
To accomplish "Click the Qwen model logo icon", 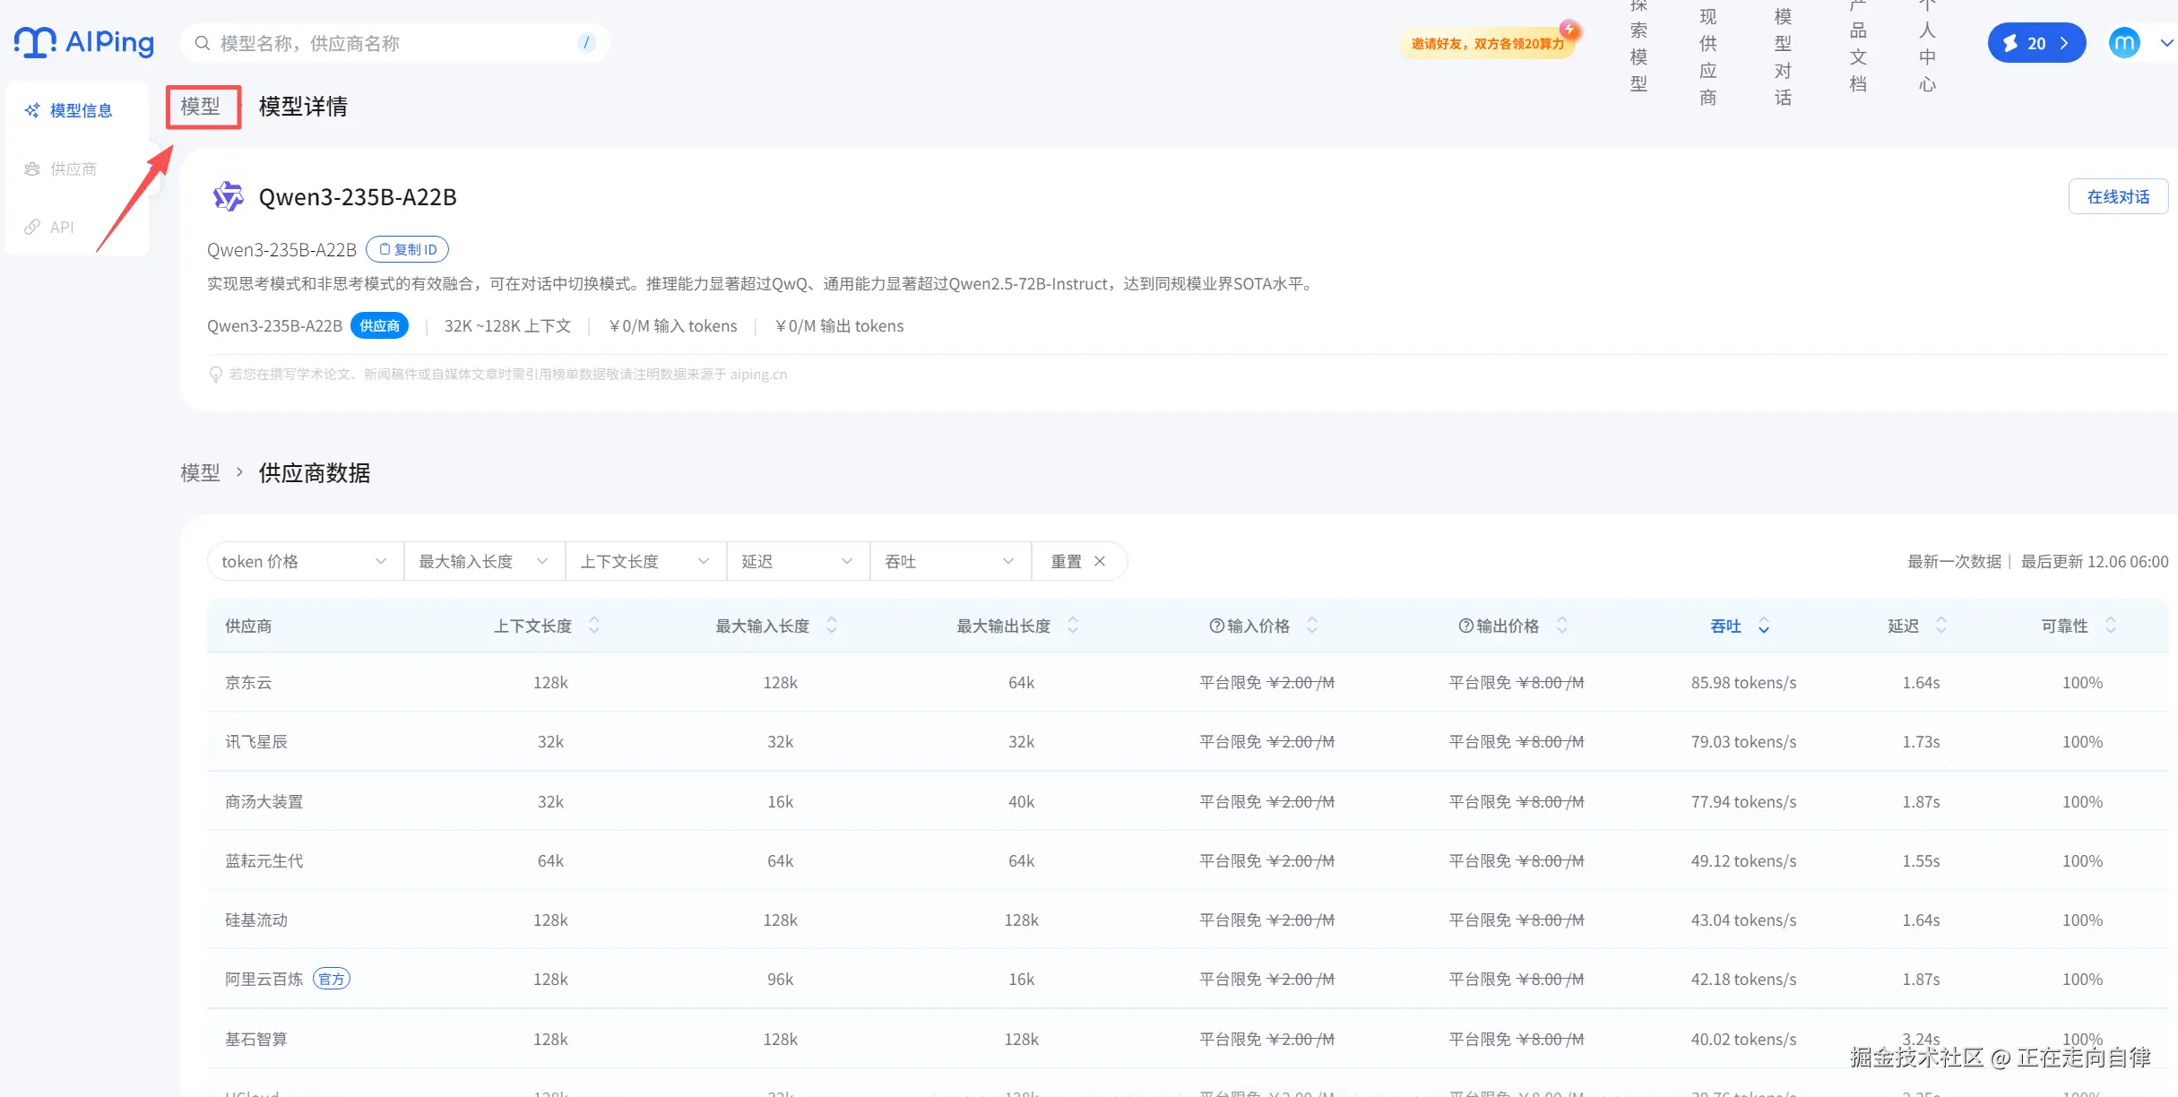I will pyautogui.click(x=228, y=196).
